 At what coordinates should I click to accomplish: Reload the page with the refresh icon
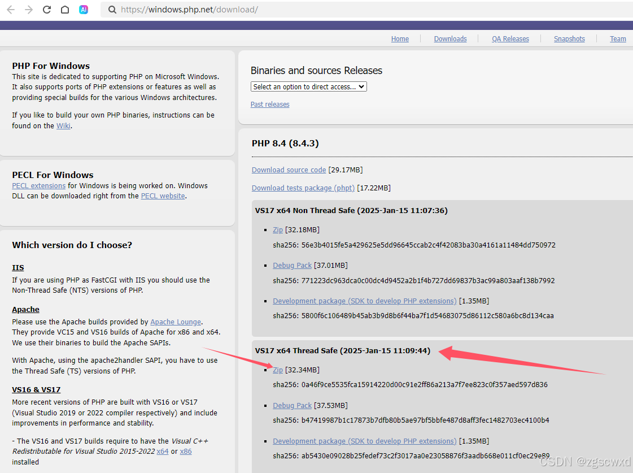tap(47, 10)
